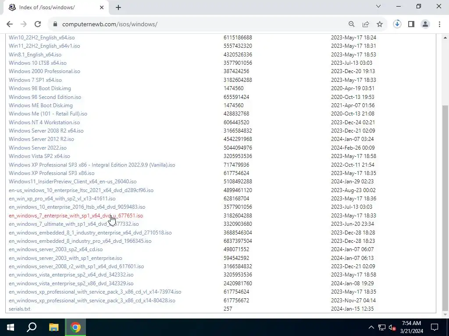The height and width of the screenshot is (336, 449).
Task: Click the muted volume tray icon
Action: (392, 327)
